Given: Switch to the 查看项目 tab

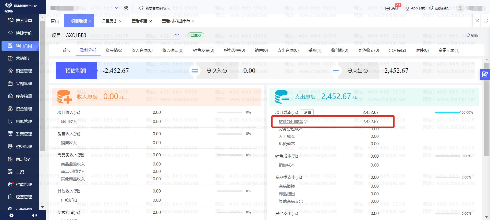Looking at the screenshot, I should [x=140, y=21].
